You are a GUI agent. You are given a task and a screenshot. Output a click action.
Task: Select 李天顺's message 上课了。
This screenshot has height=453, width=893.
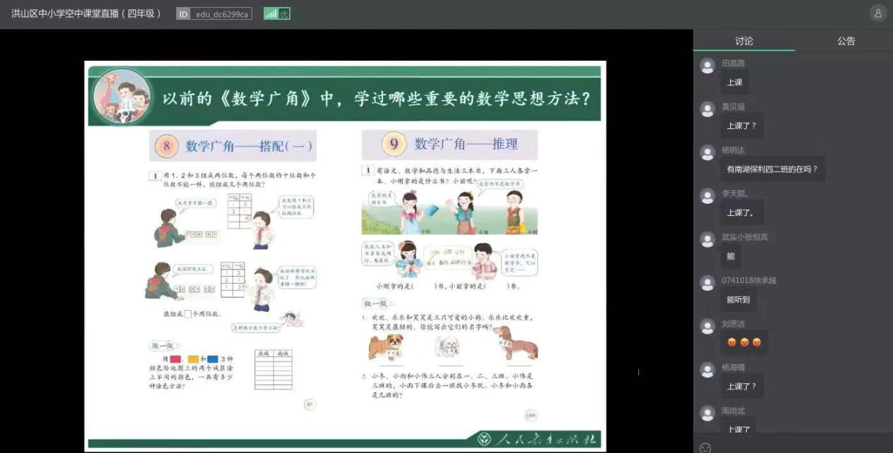point(741,212)
